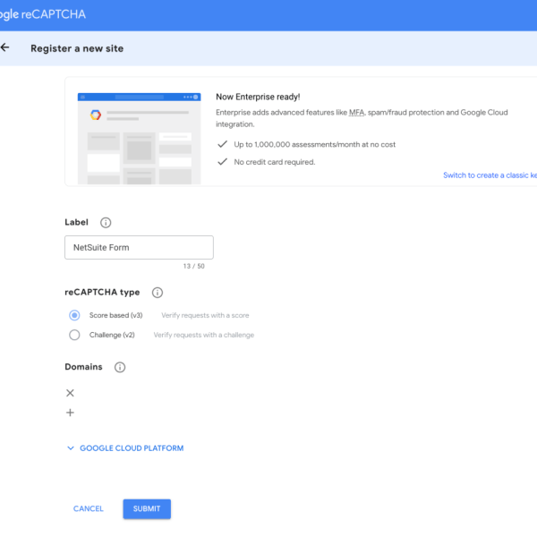This screenshot has width=537, height=537.
Task: Select the Score based (v3) radio button
Action: (74, 315)
